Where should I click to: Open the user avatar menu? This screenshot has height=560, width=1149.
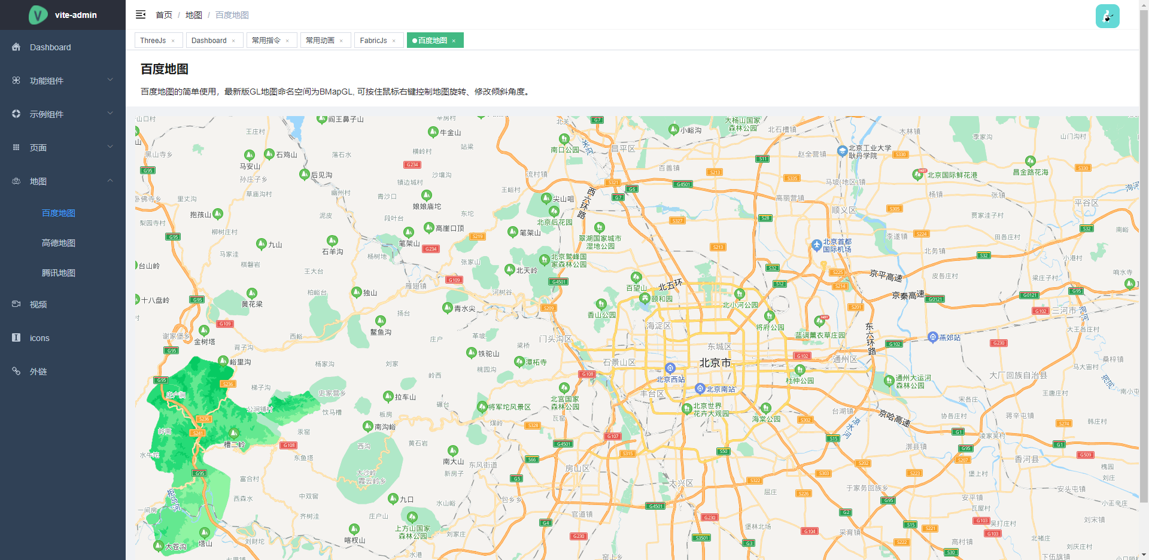1107,16
